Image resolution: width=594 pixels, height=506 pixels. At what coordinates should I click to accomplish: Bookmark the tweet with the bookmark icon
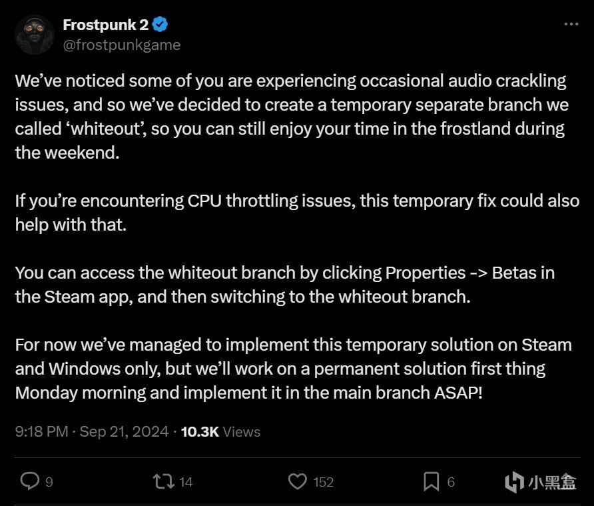tap(431, 481)
